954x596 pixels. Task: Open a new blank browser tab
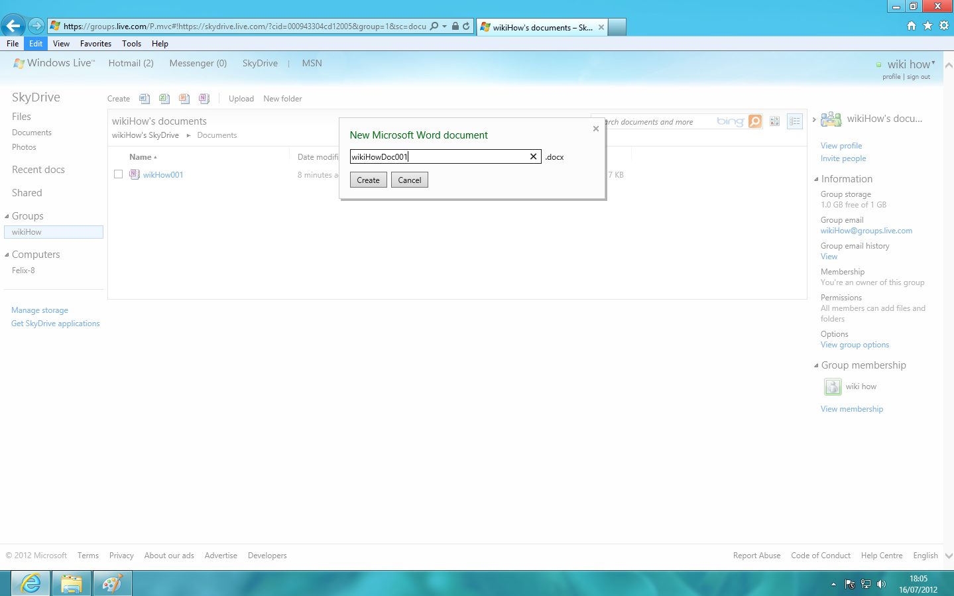(x=617, y=27)
